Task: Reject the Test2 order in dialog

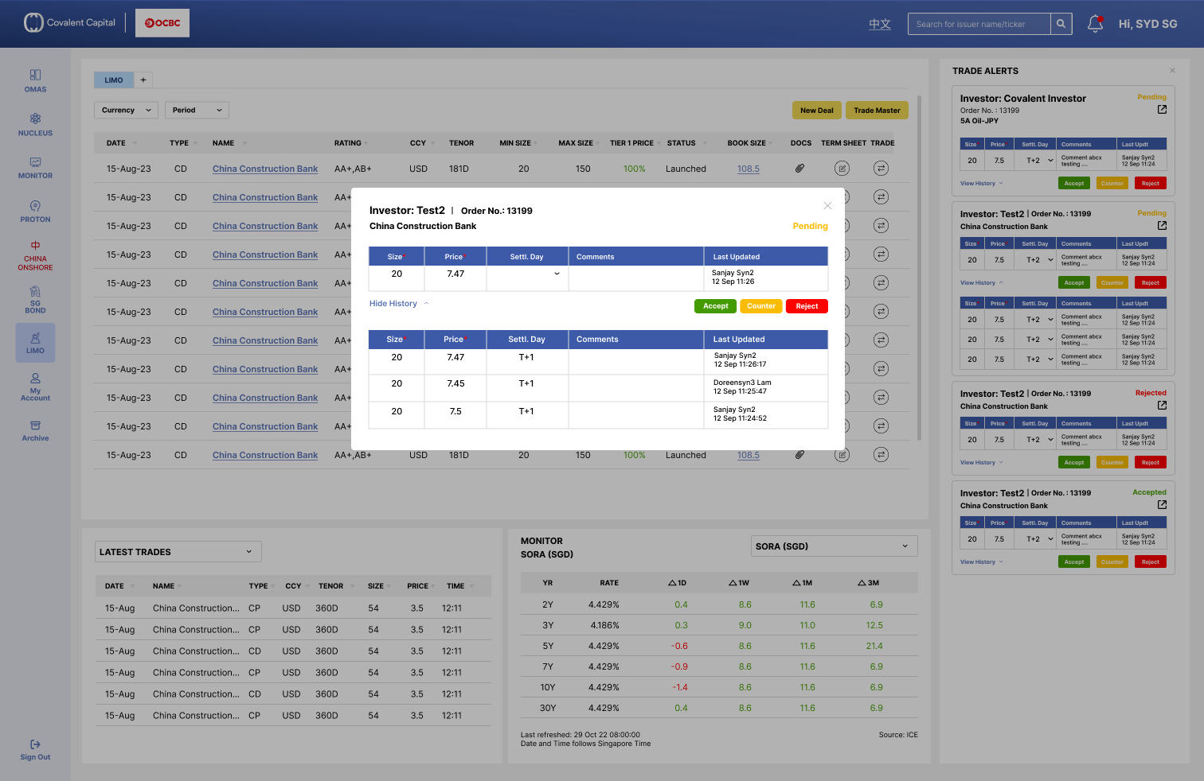Action: [x=807, y=306]
